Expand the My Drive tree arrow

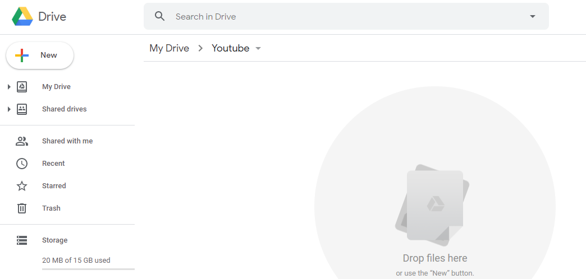point(9,87)
